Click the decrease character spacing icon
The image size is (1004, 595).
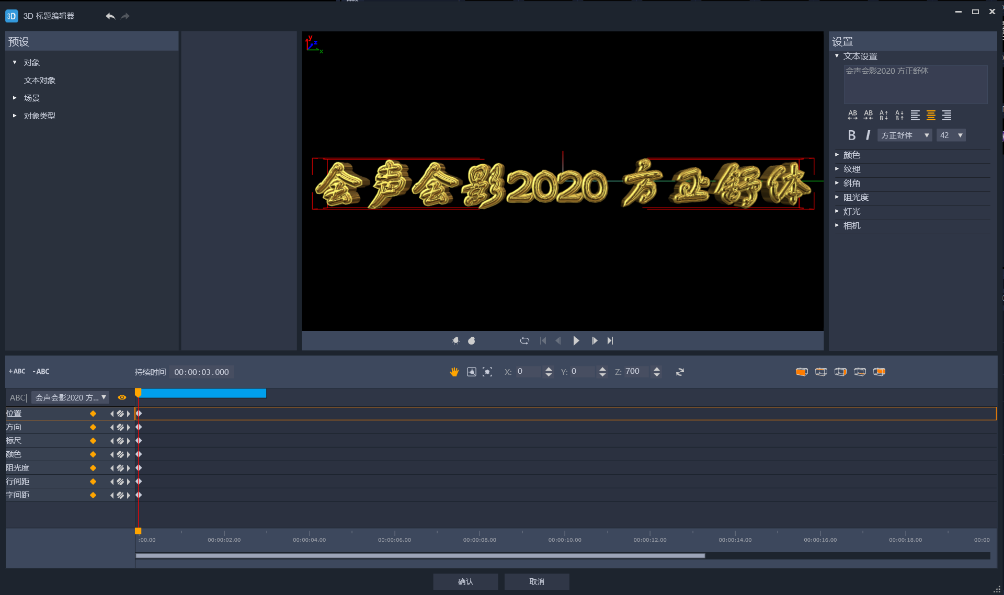click(x=868, y=115)
